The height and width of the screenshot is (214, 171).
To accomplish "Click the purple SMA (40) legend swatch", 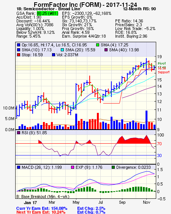I will [x=106, y=50].
